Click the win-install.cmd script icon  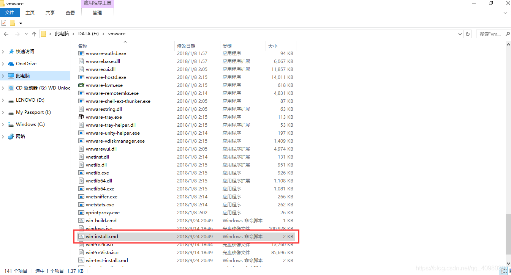click(81, 237)
